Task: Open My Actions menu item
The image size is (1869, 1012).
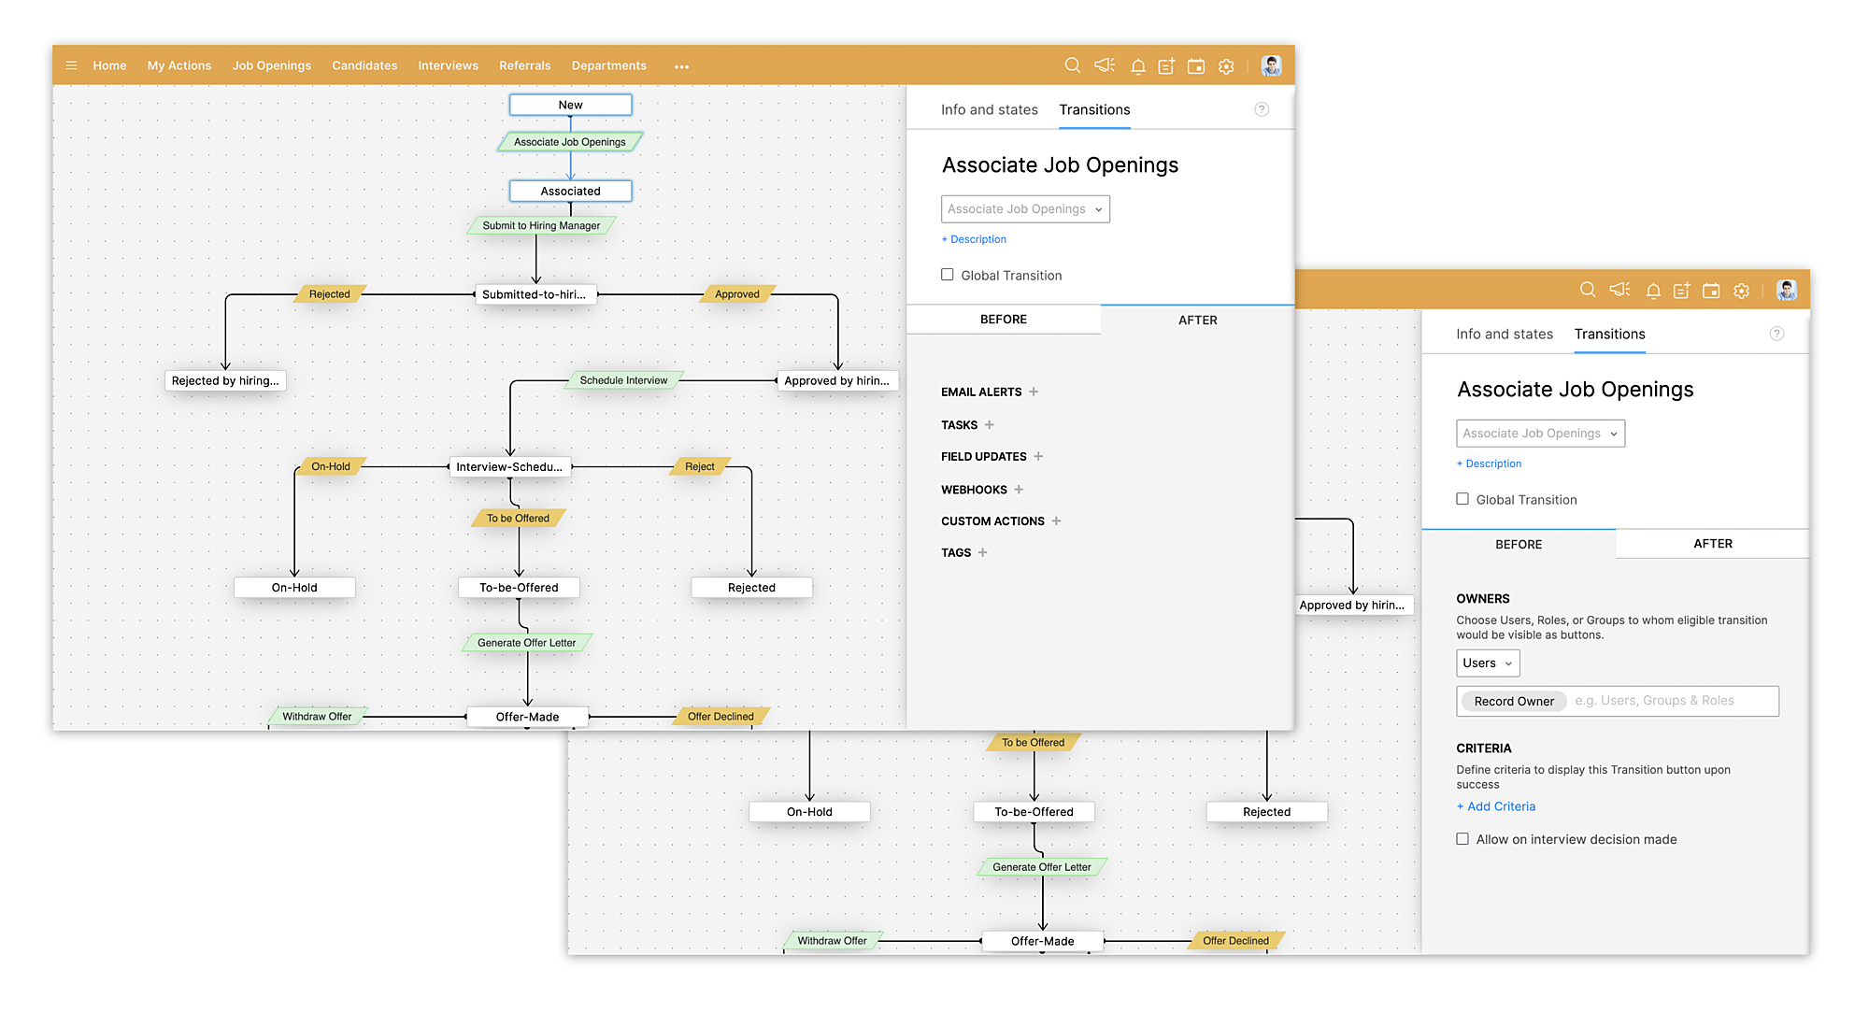Action: tap(179, 65)
